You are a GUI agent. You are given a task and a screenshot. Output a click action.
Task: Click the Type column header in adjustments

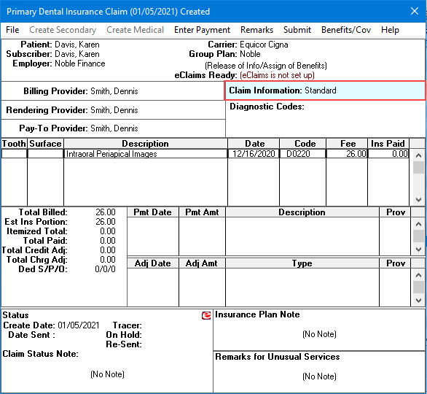click(302, 263)
